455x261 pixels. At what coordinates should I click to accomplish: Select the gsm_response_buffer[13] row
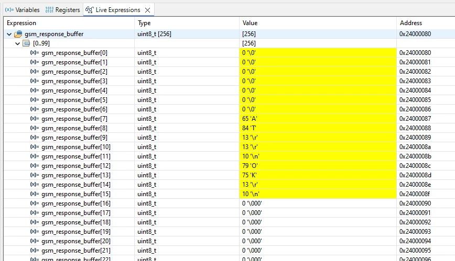point(229,175)
